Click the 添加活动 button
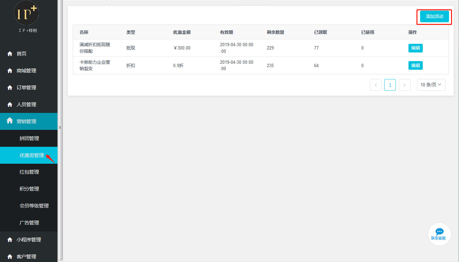 [x=434, y=17]
